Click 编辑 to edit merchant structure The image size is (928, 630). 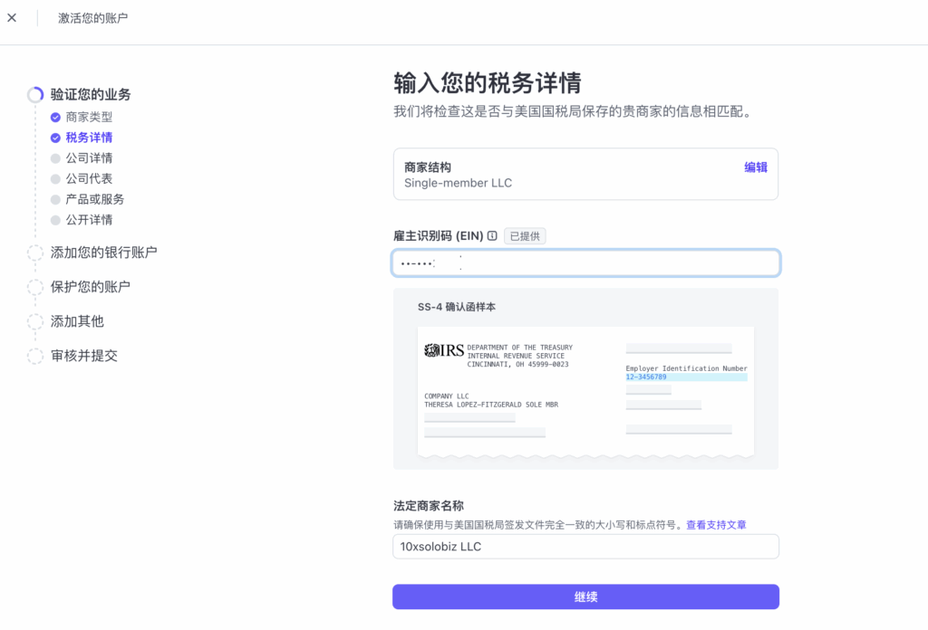coord(755,167)
